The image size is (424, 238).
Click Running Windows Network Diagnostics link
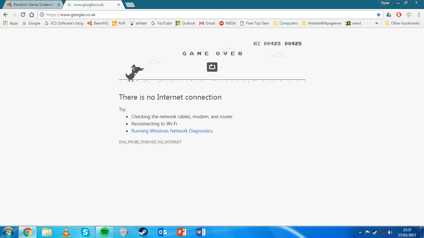(x=172, y=131)
